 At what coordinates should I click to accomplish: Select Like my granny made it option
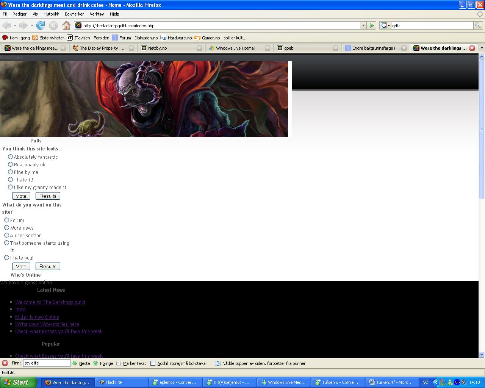point(11,187)
